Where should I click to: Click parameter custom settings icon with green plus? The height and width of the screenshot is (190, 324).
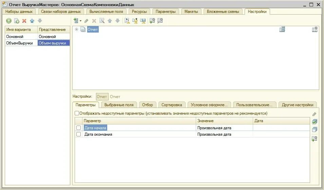point(315,138)
